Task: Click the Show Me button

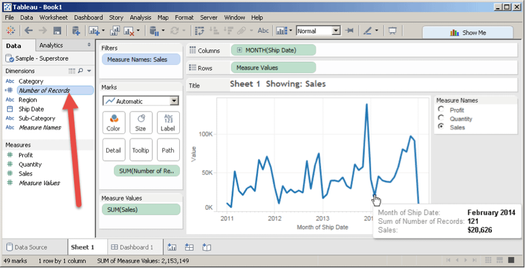Action: (468, 33)
